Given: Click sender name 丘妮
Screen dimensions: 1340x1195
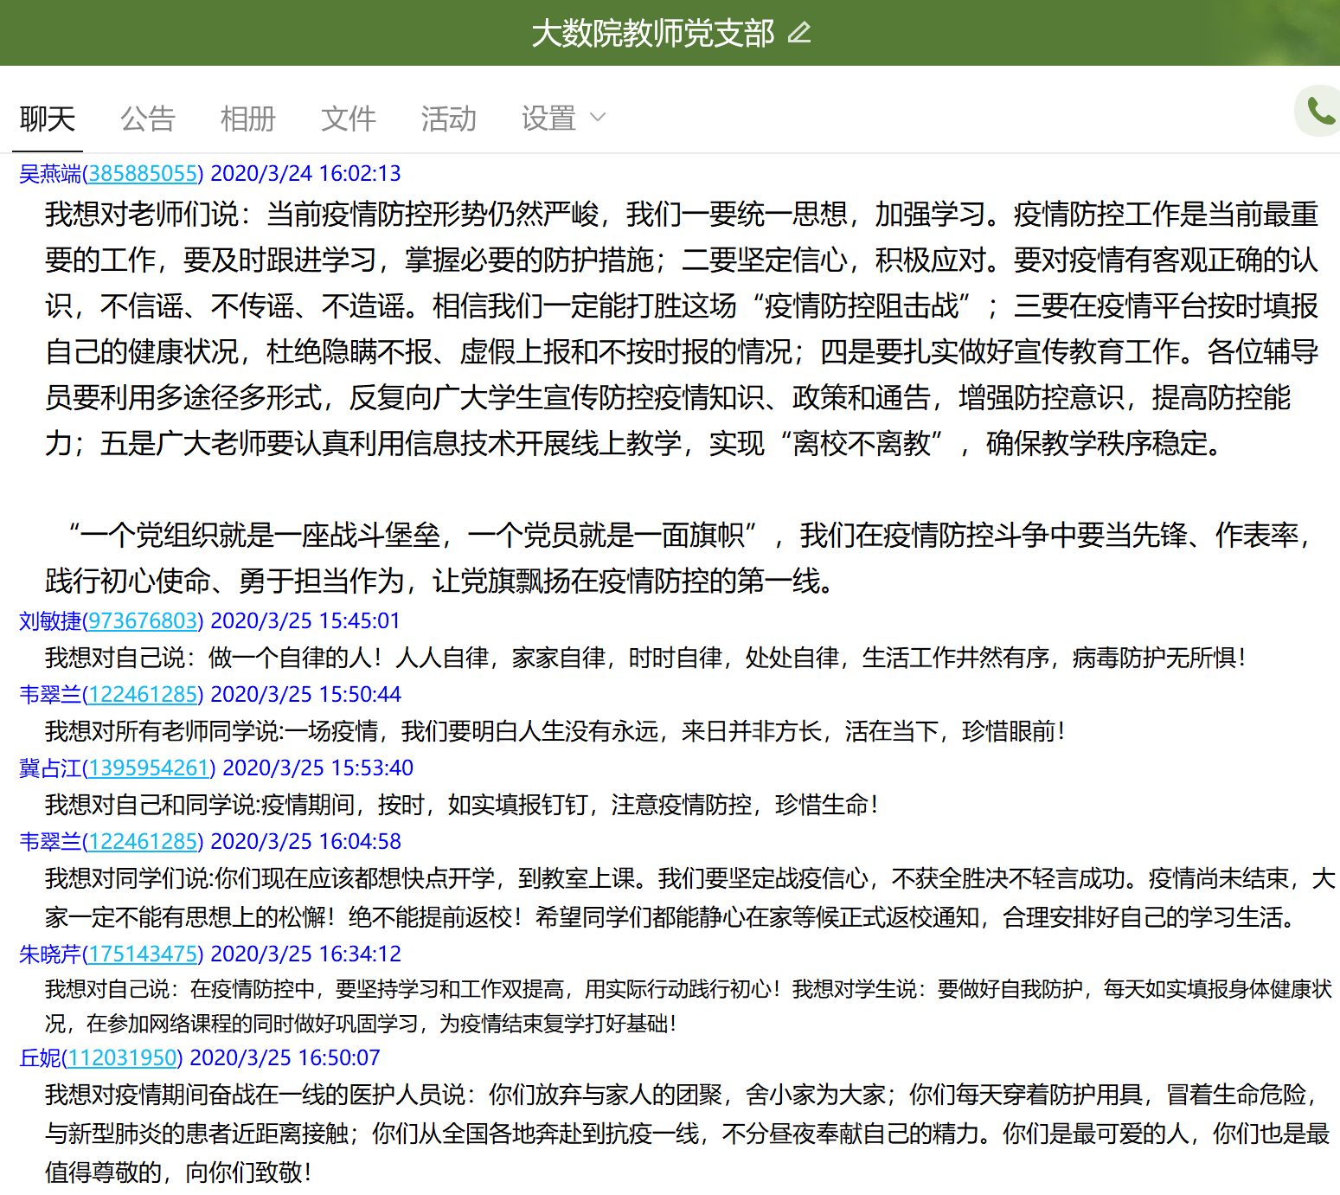Looking at the screenshot, I should coord(40,1057).
